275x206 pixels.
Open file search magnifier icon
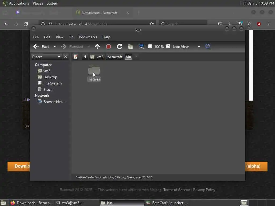[208, 47]
